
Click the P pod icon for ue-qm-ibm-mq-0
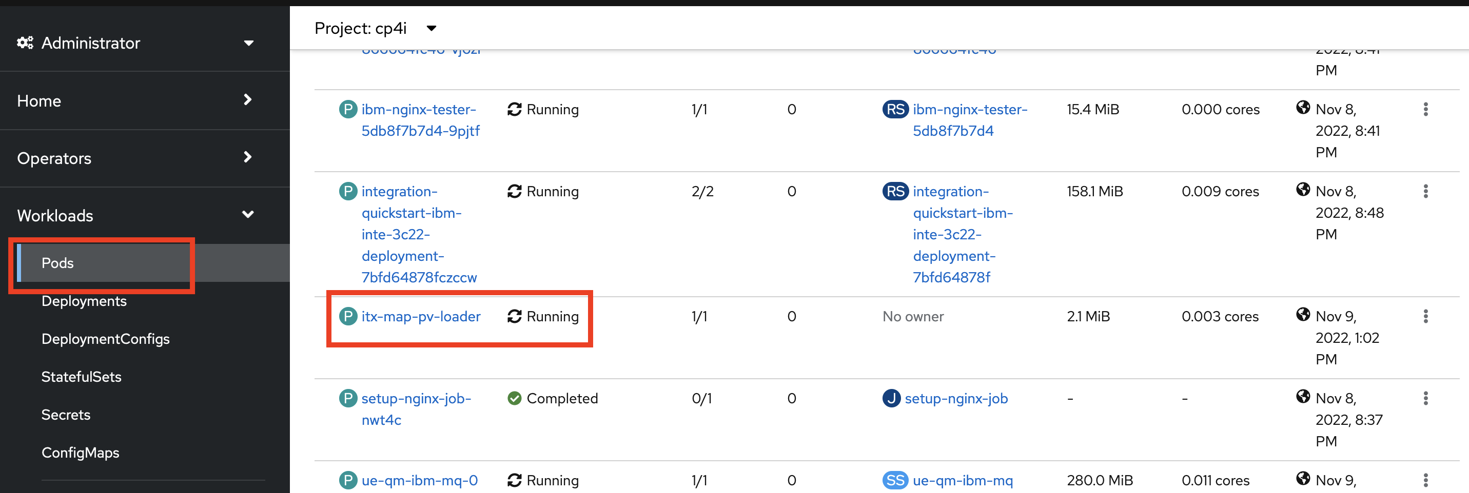coord(348,481)
